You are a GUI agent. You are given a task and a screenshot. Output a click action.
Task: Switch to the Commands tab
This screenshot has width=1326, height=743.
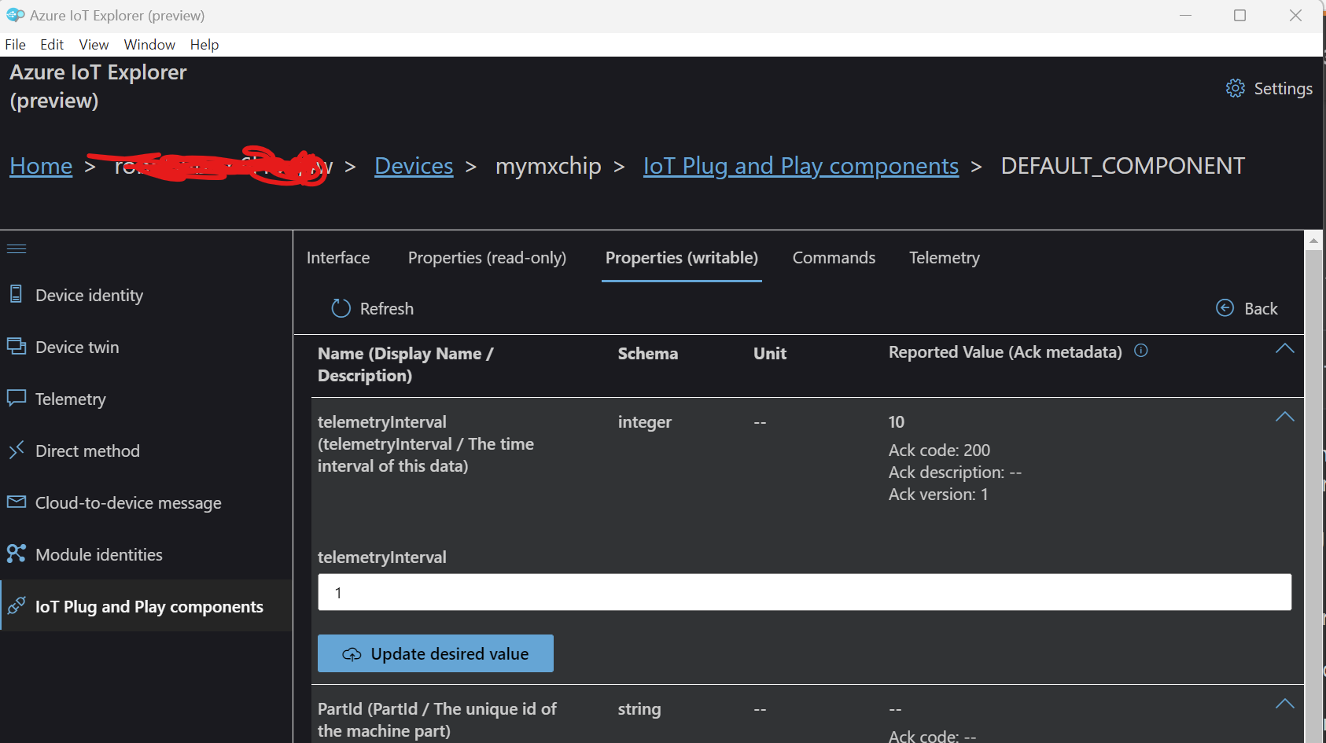point(834,258)
